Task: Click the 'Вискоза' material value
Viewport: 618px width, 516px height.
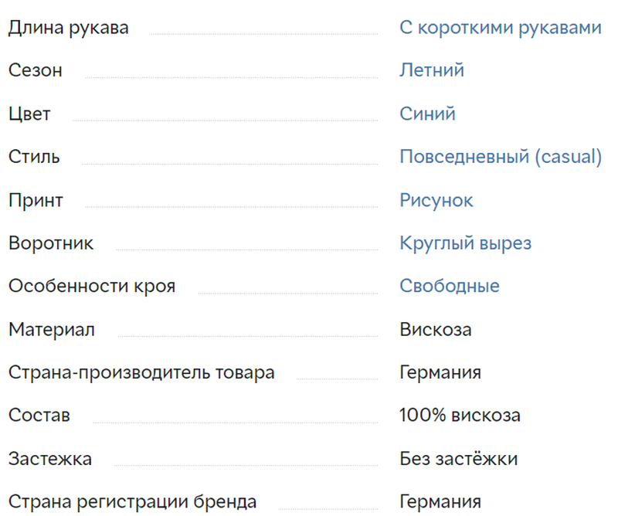Action: [x=436, y=330]
